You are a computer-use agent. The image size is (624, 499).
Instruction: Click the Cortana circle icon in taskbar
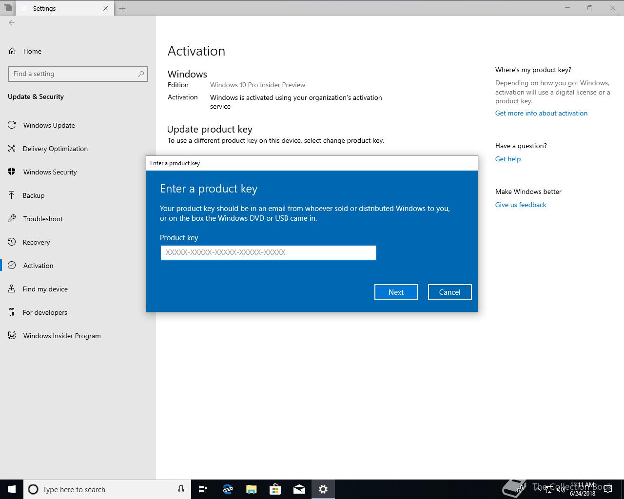click(33, 489)
